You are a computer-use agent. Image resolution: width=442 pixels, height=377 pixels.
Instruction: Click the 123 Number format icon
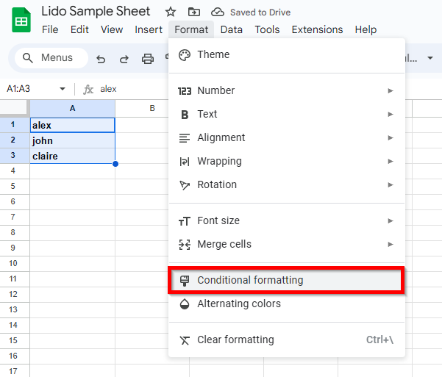tap(185, 90)
